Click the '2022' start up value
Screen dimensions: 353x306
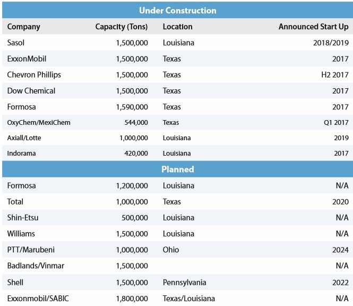tap(341, 283)
